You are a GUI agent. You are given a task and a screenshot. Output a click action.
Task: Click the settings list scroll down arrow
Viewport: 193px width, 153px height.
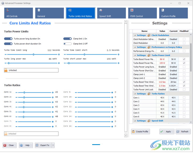[x=191, y=122]
